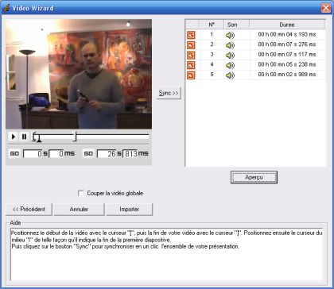The width and height of the screenshot is (334, 289).
Task: Click the speaker icon for slide 4
Action: click(x=230, y=65)
